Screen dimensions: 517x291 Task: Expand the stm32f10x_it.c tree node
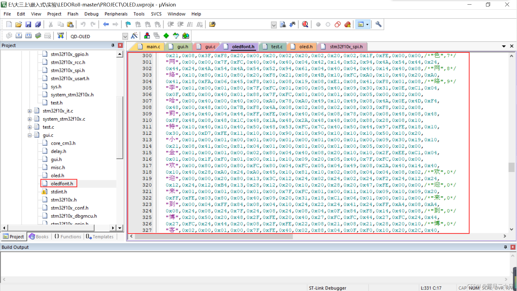[x=30, y=111]
